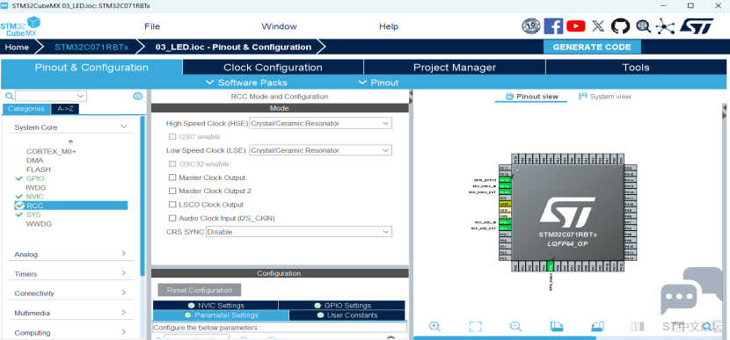Viewport: 730px width, 340px height.
Task: Select the Pinout view tab
Action: tap(532, 97)
